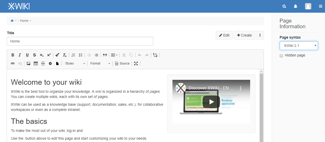Image resolution: width=325 pixels, height=142 pixels.
Task: Apply subscript formatting
Action: point(42,55)
